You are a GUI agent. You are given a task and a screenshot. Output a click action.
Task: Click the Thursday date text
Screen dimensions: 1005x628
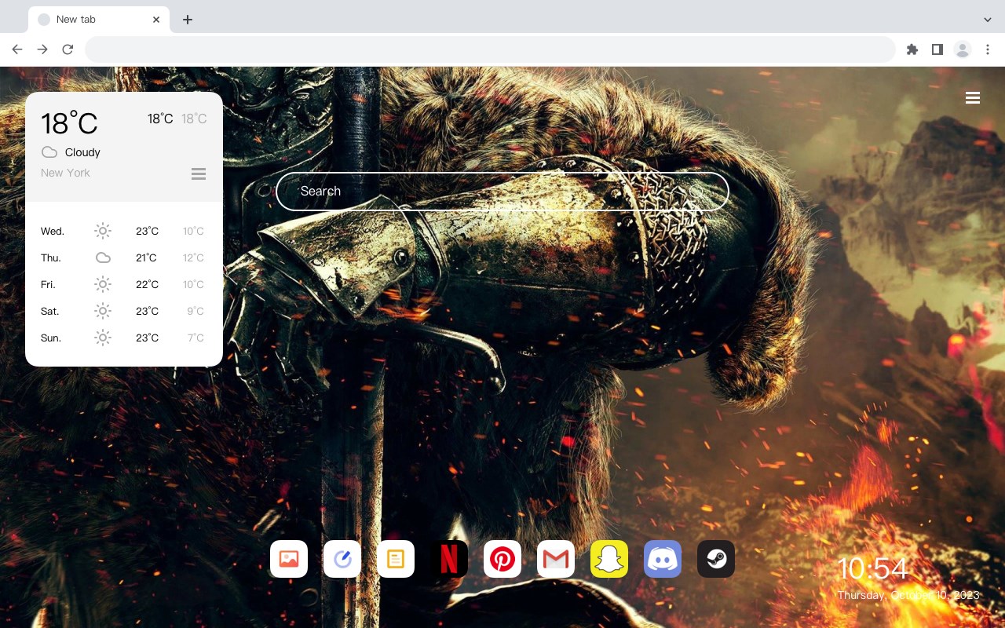908,595
